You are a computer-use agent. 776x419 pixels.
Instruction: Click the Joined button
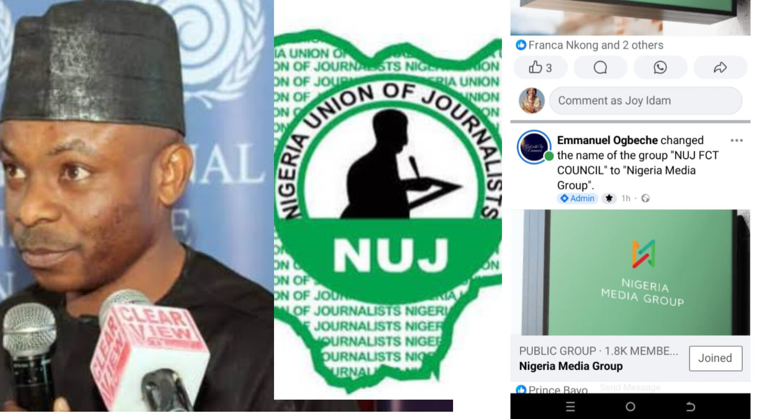(715, 358)
